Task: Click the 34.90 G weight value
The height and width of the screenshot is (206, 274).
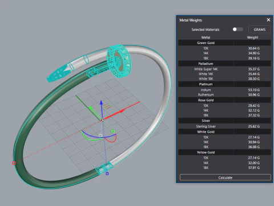Action: (254, 53)
